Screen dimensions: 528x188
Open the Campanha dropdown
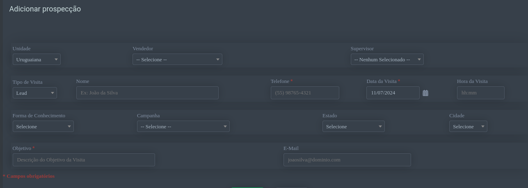click(183, 127)
